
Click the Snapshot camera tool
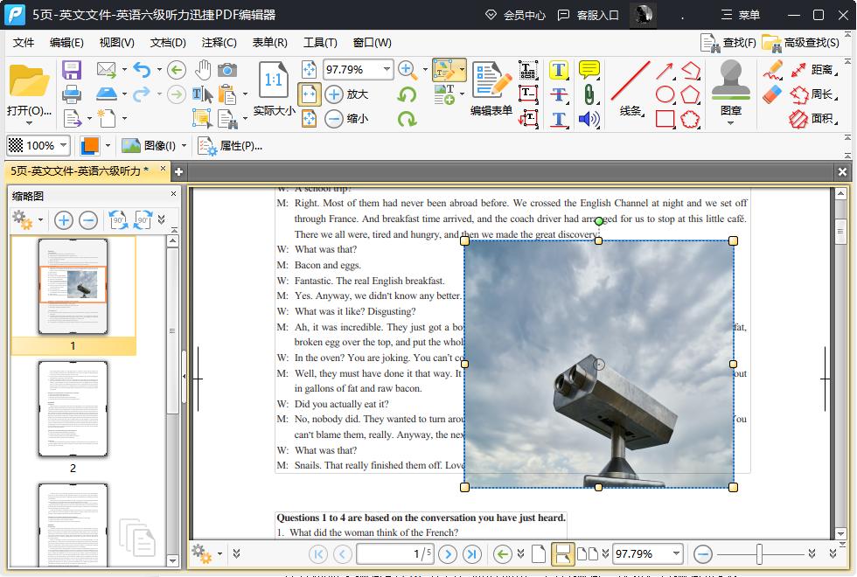tap(227, 70)
